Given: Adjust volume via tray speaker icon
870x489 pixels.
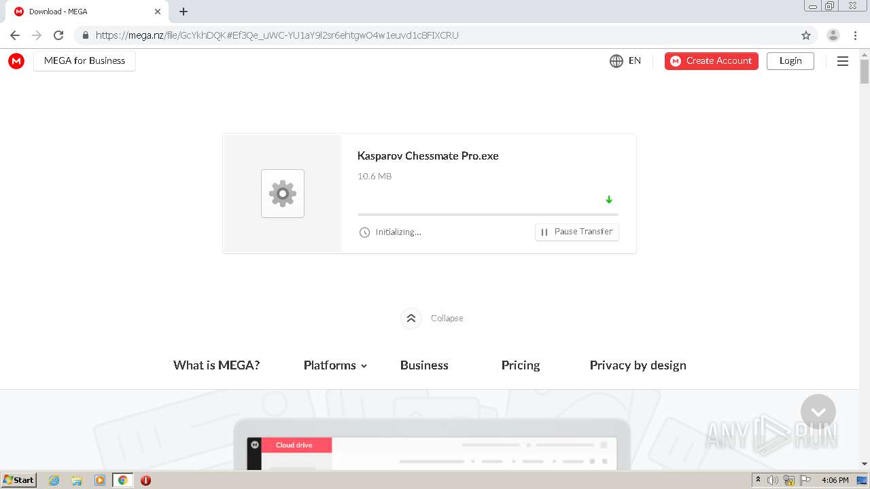Looking at the screenshot, I should (x=773, y=480).
